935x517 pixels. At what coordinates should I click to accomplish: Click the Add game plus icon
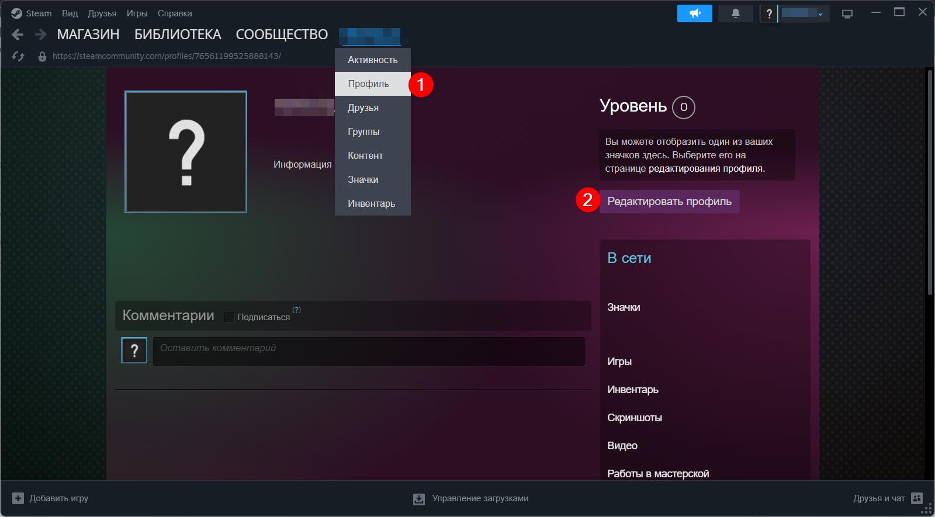(18, 498)
